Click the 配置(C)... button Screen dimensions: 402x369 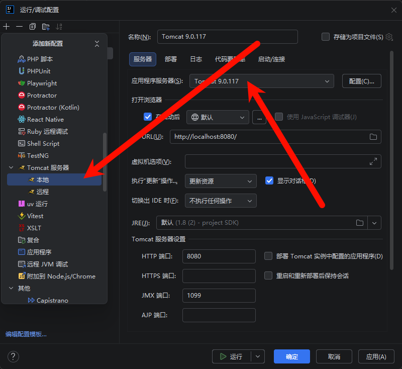361,81
